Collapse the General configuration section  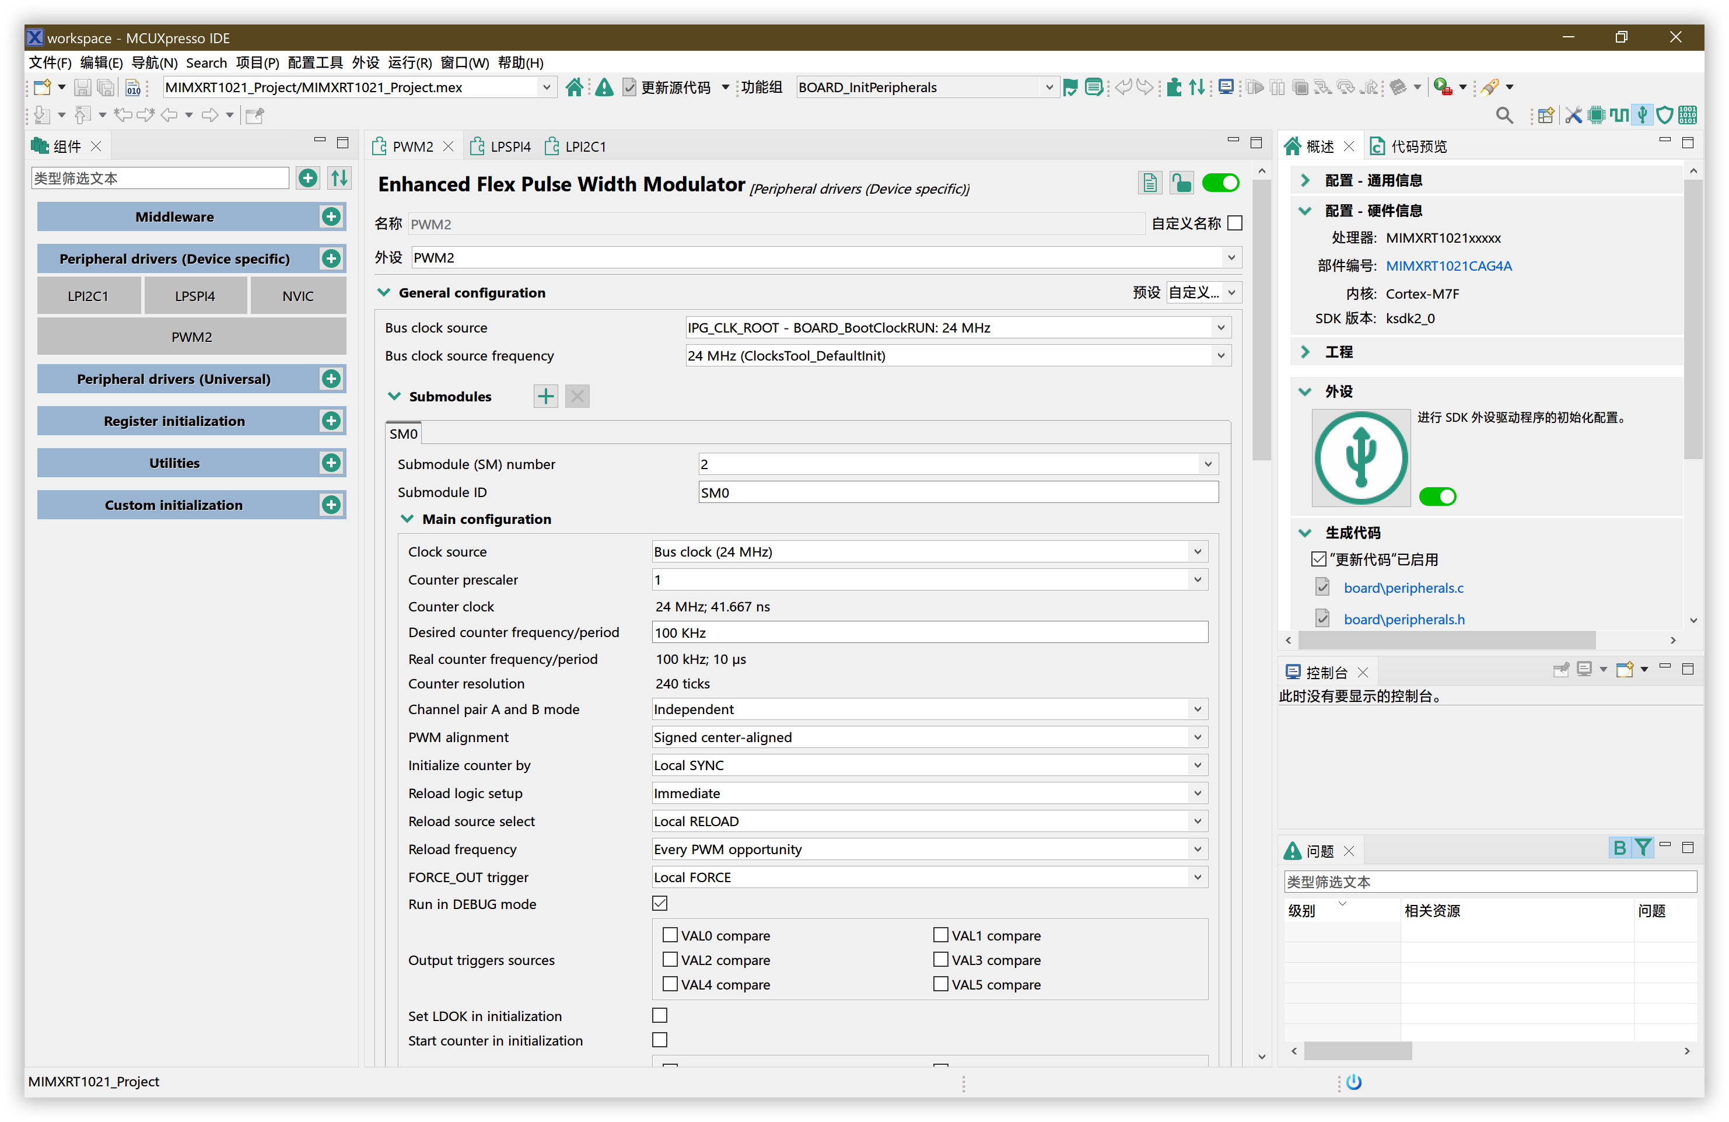(x=384, y=292)
